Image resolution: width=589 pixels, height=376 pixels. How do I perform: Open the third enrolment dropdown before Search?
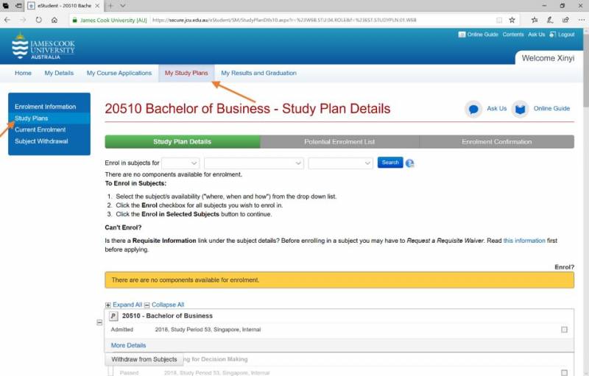[x=341, y=163]
